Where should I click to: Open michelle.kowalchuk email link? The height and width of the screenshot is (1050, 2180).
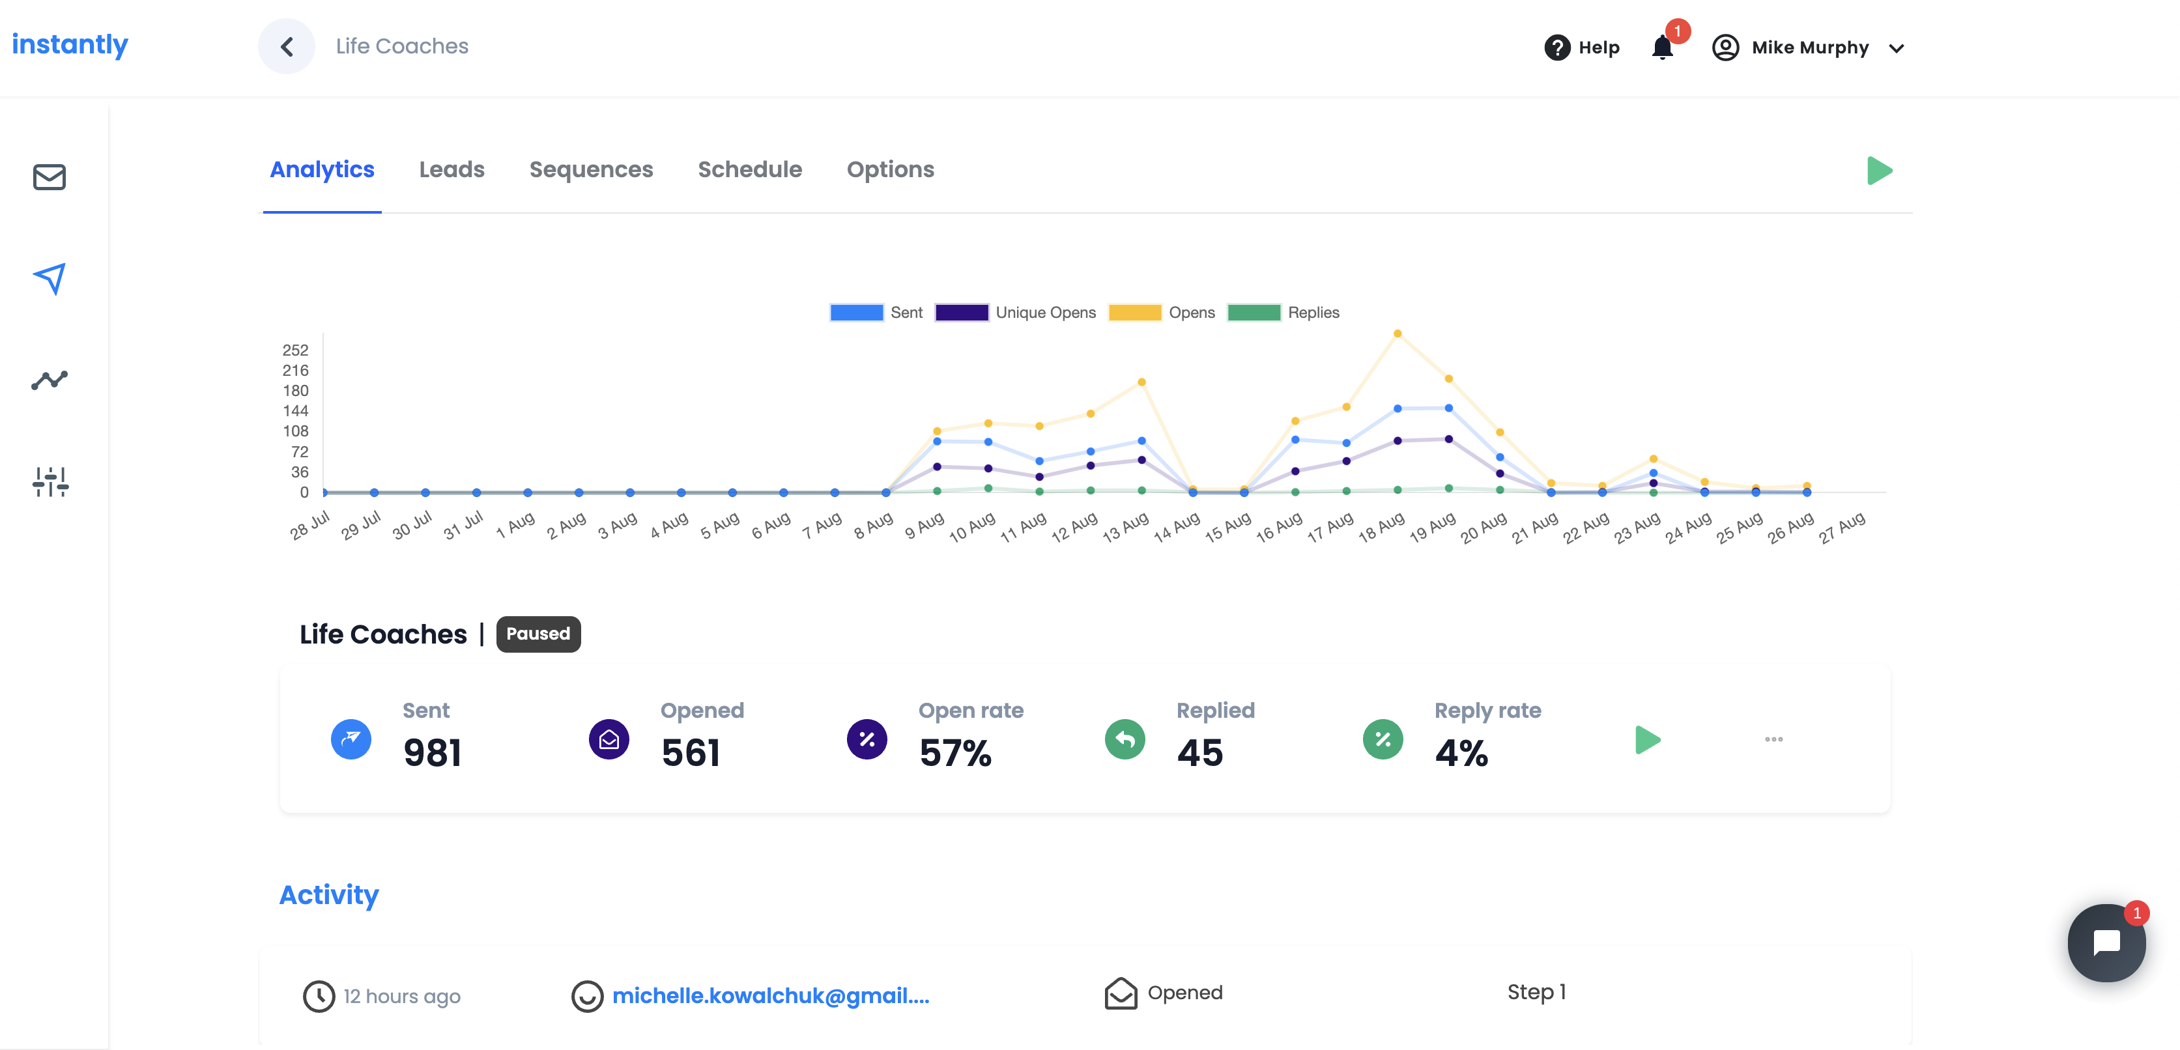pos(770,996)
